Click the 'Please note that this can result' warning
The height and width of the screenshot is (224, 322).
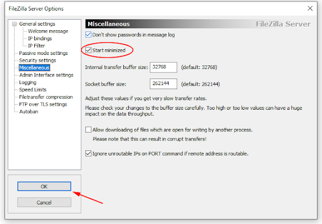coord(149,139)
